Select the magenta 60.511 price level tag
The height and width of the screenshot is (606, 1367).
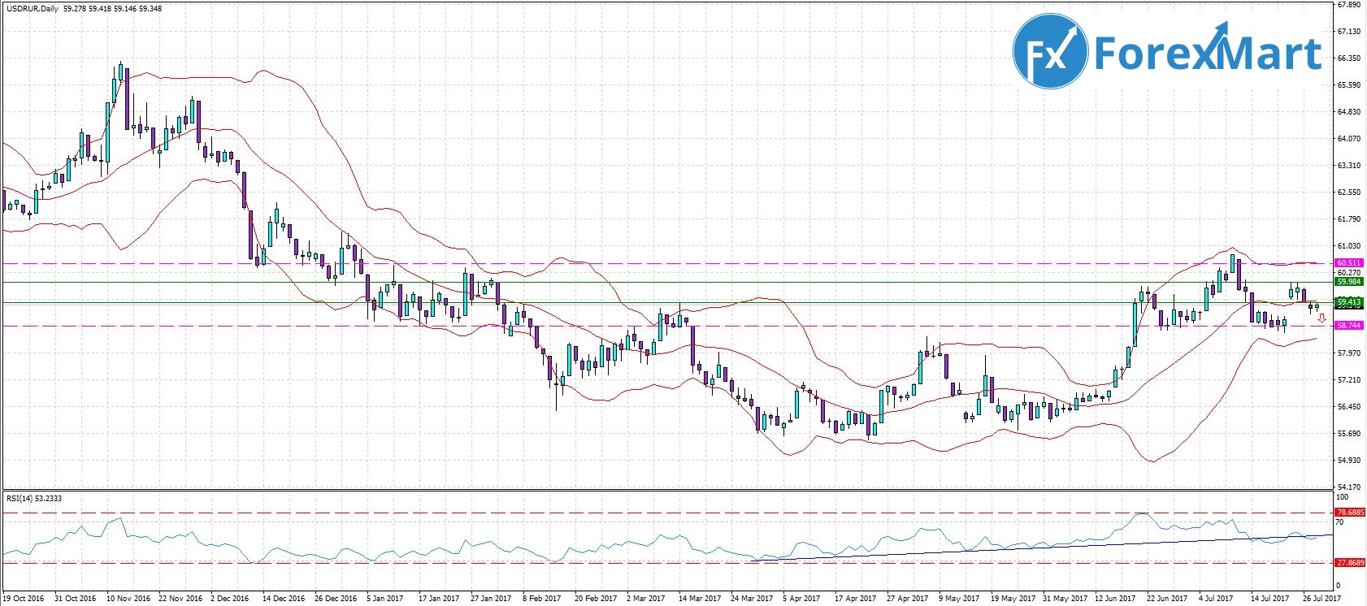pyautogui.click(x=1349, y=263)
